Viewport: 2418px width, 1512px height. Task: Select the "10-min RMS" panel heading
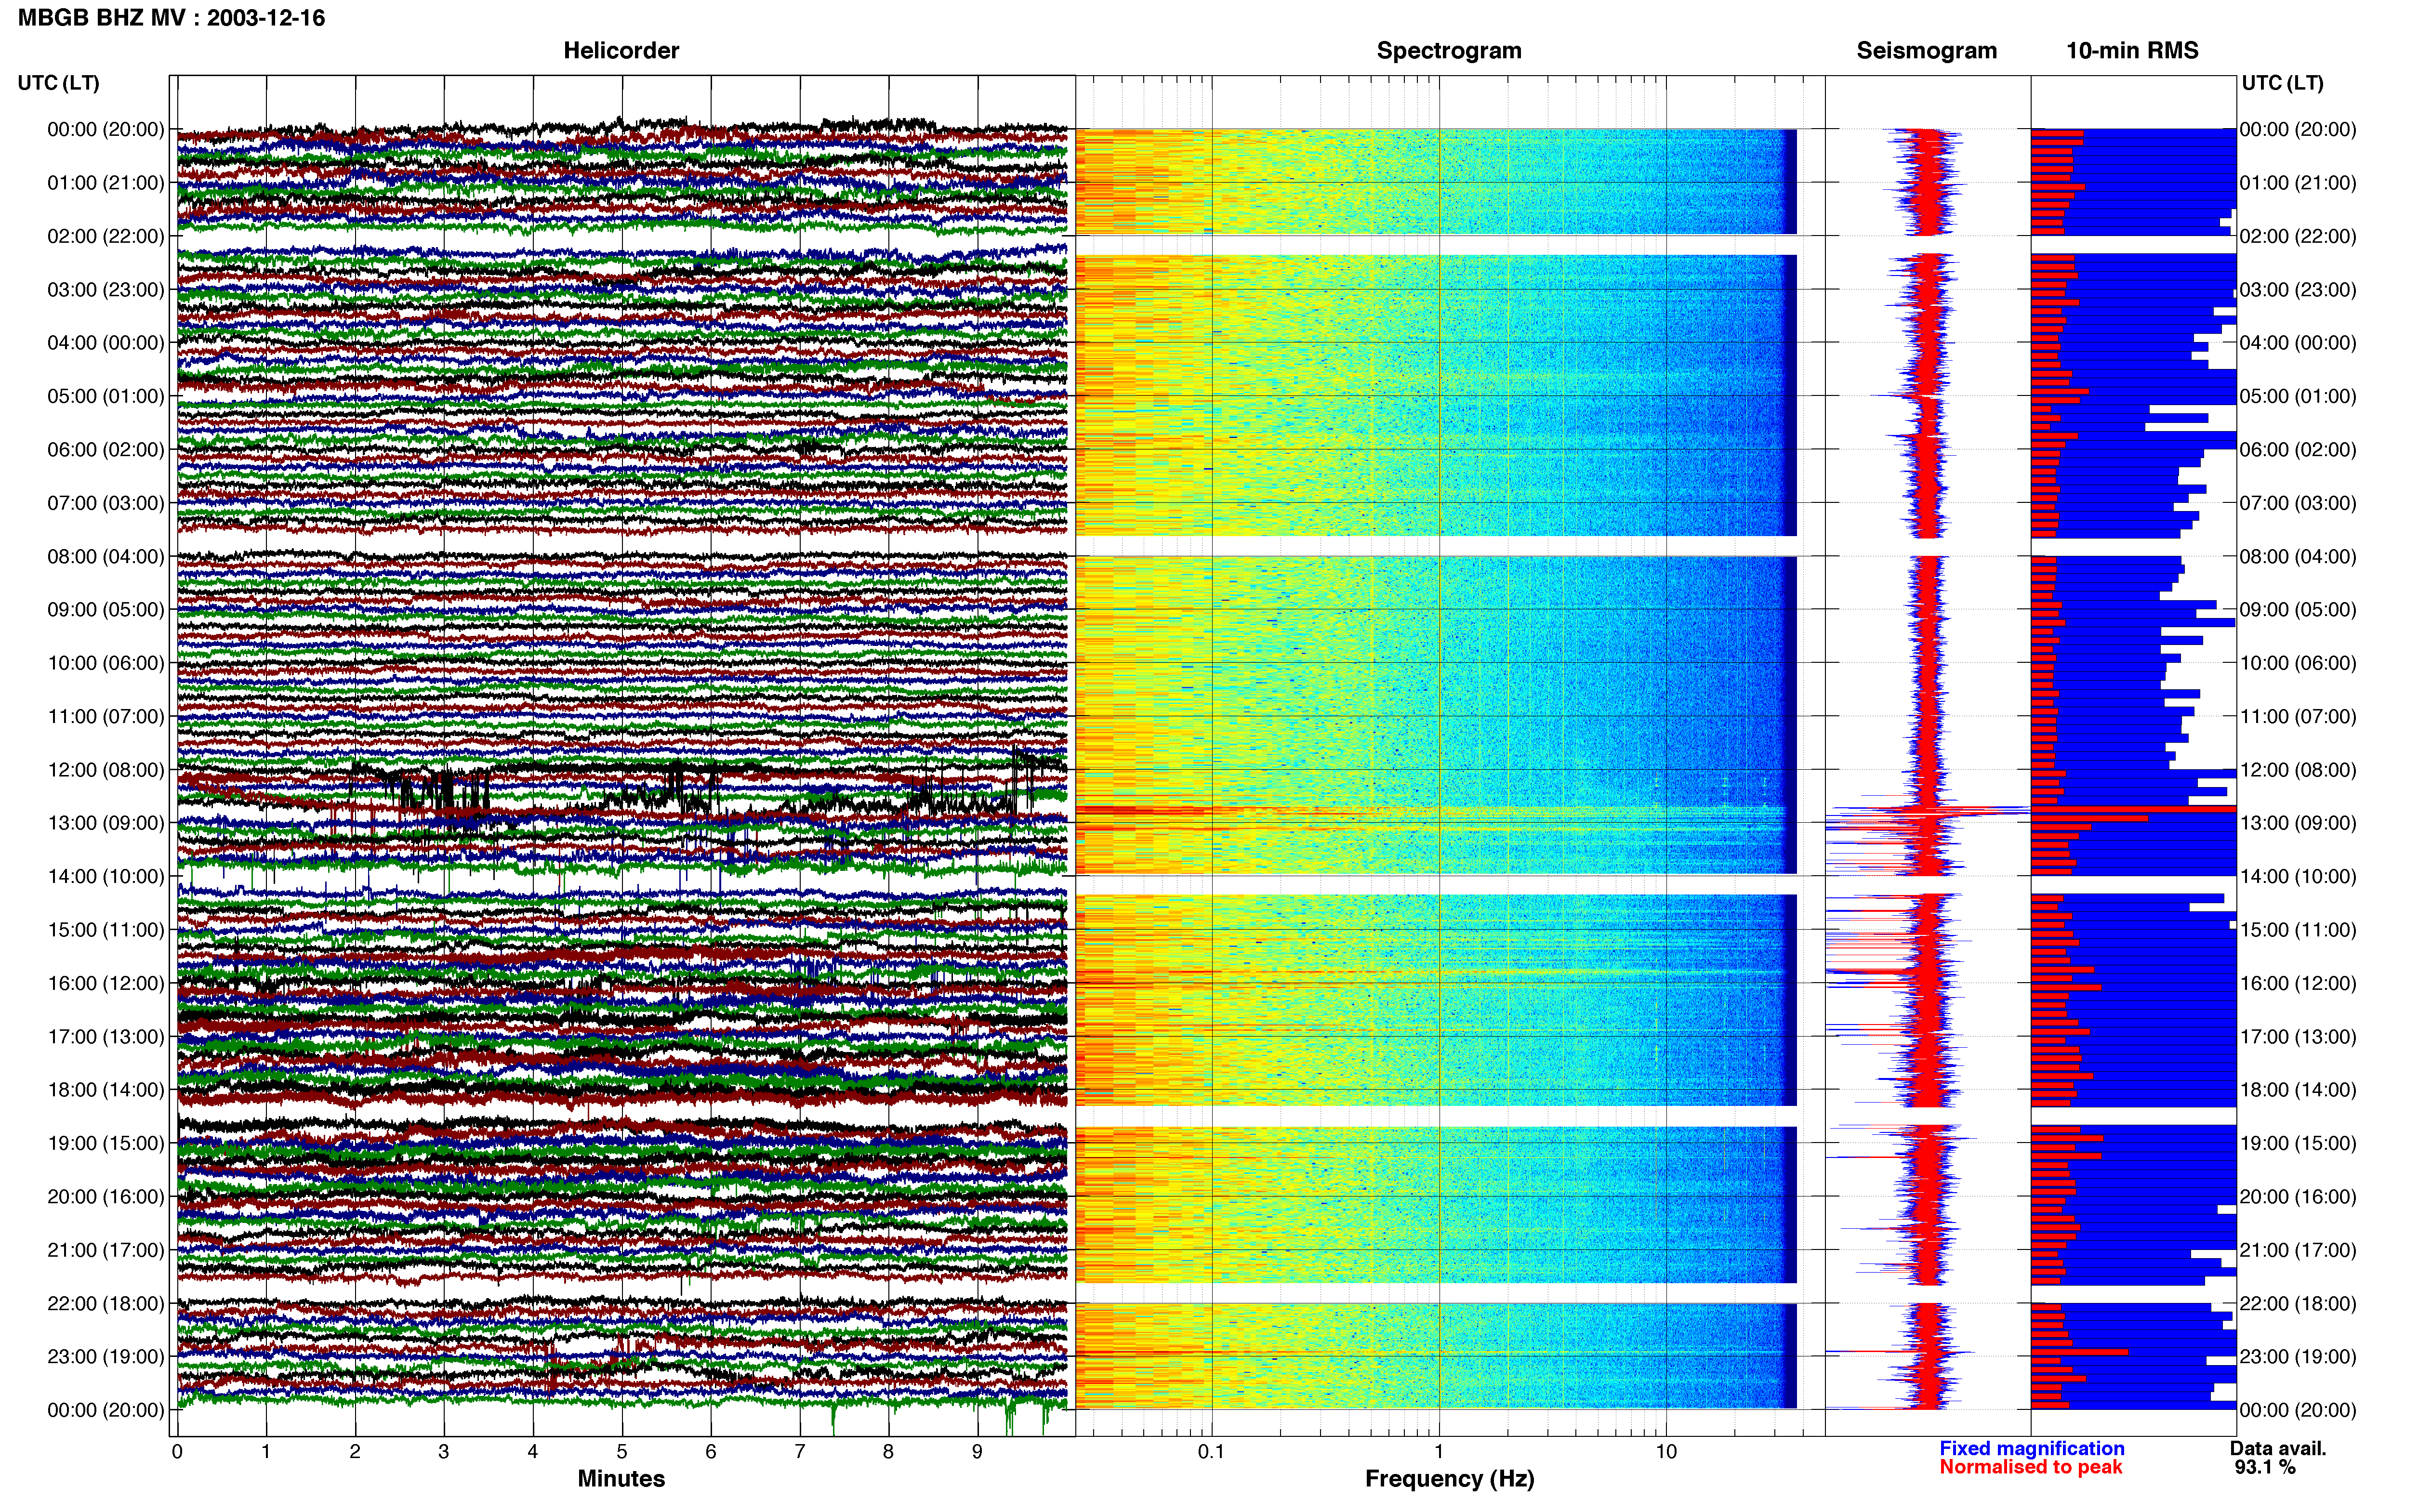coord(2132,51)
